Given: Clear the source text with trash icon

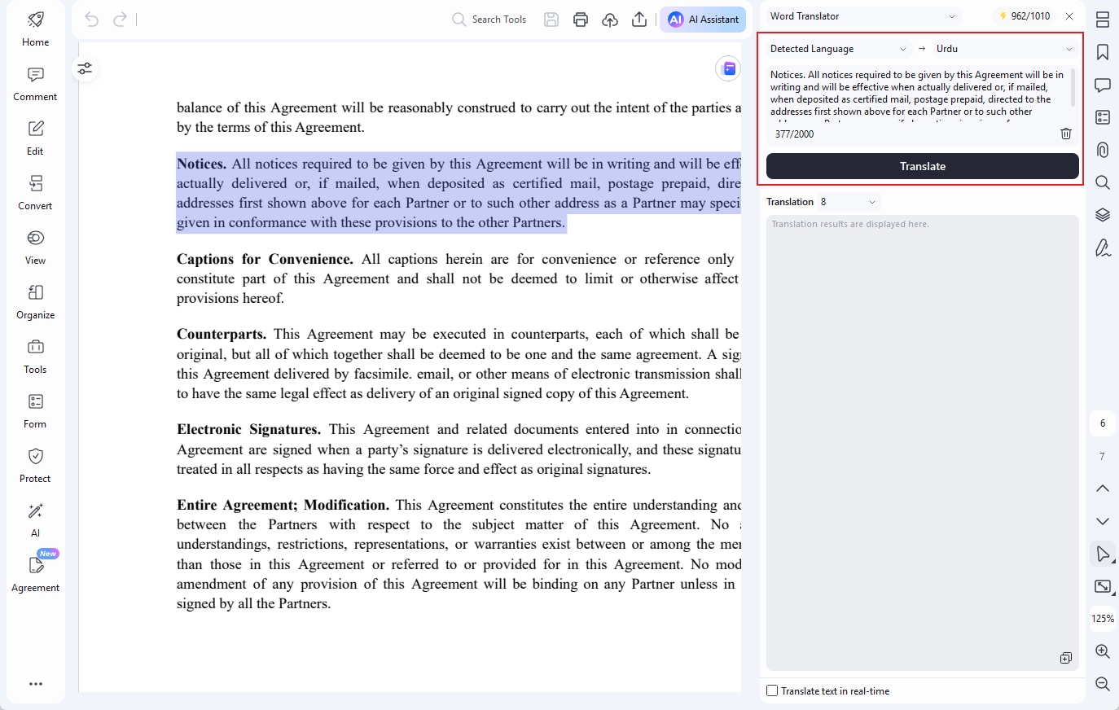Looking at the screenshot, I should pos(1066,134).
